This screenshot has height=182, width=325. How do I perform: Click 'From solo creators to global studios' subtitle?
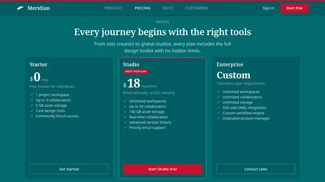[x=162, y=47]
